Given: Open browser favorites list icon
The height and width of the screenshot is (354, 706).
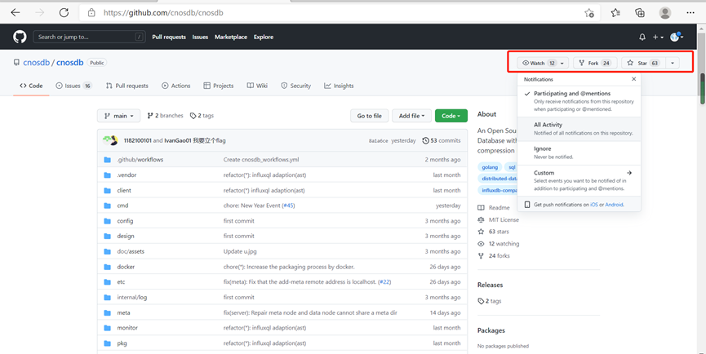Looking at the screenshot, I should pyautogui.click(x=615, y=12).
